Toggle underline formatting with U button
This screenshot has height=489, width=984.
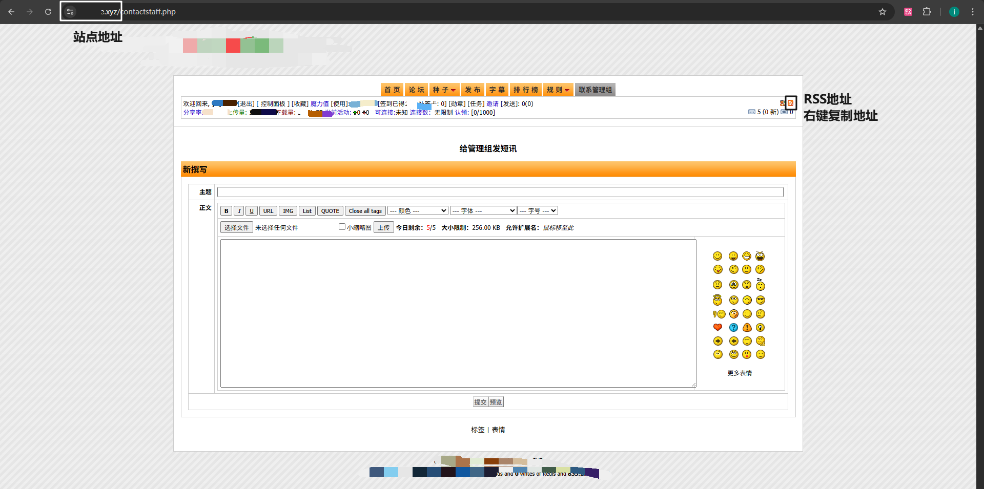251,211
